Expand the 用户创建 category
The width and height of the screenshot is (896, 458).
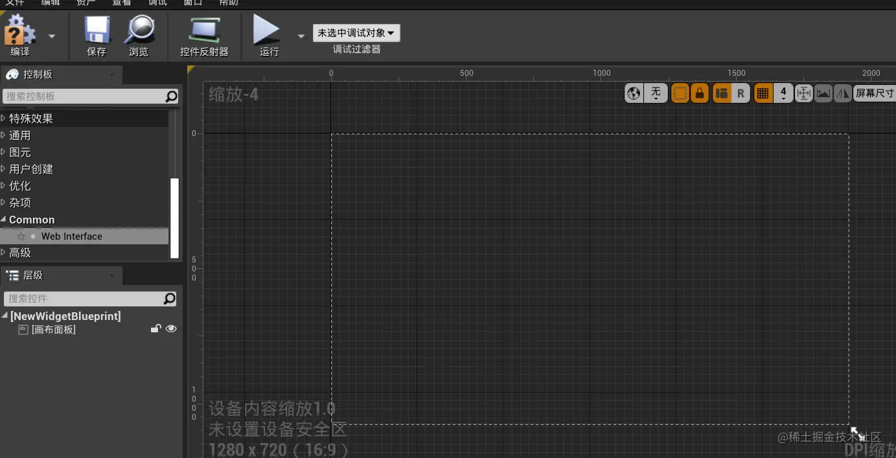tap(3, 169)
